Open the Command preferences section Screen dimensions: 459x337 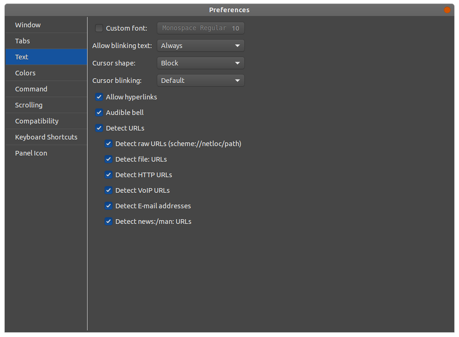[x=46, y=89]
